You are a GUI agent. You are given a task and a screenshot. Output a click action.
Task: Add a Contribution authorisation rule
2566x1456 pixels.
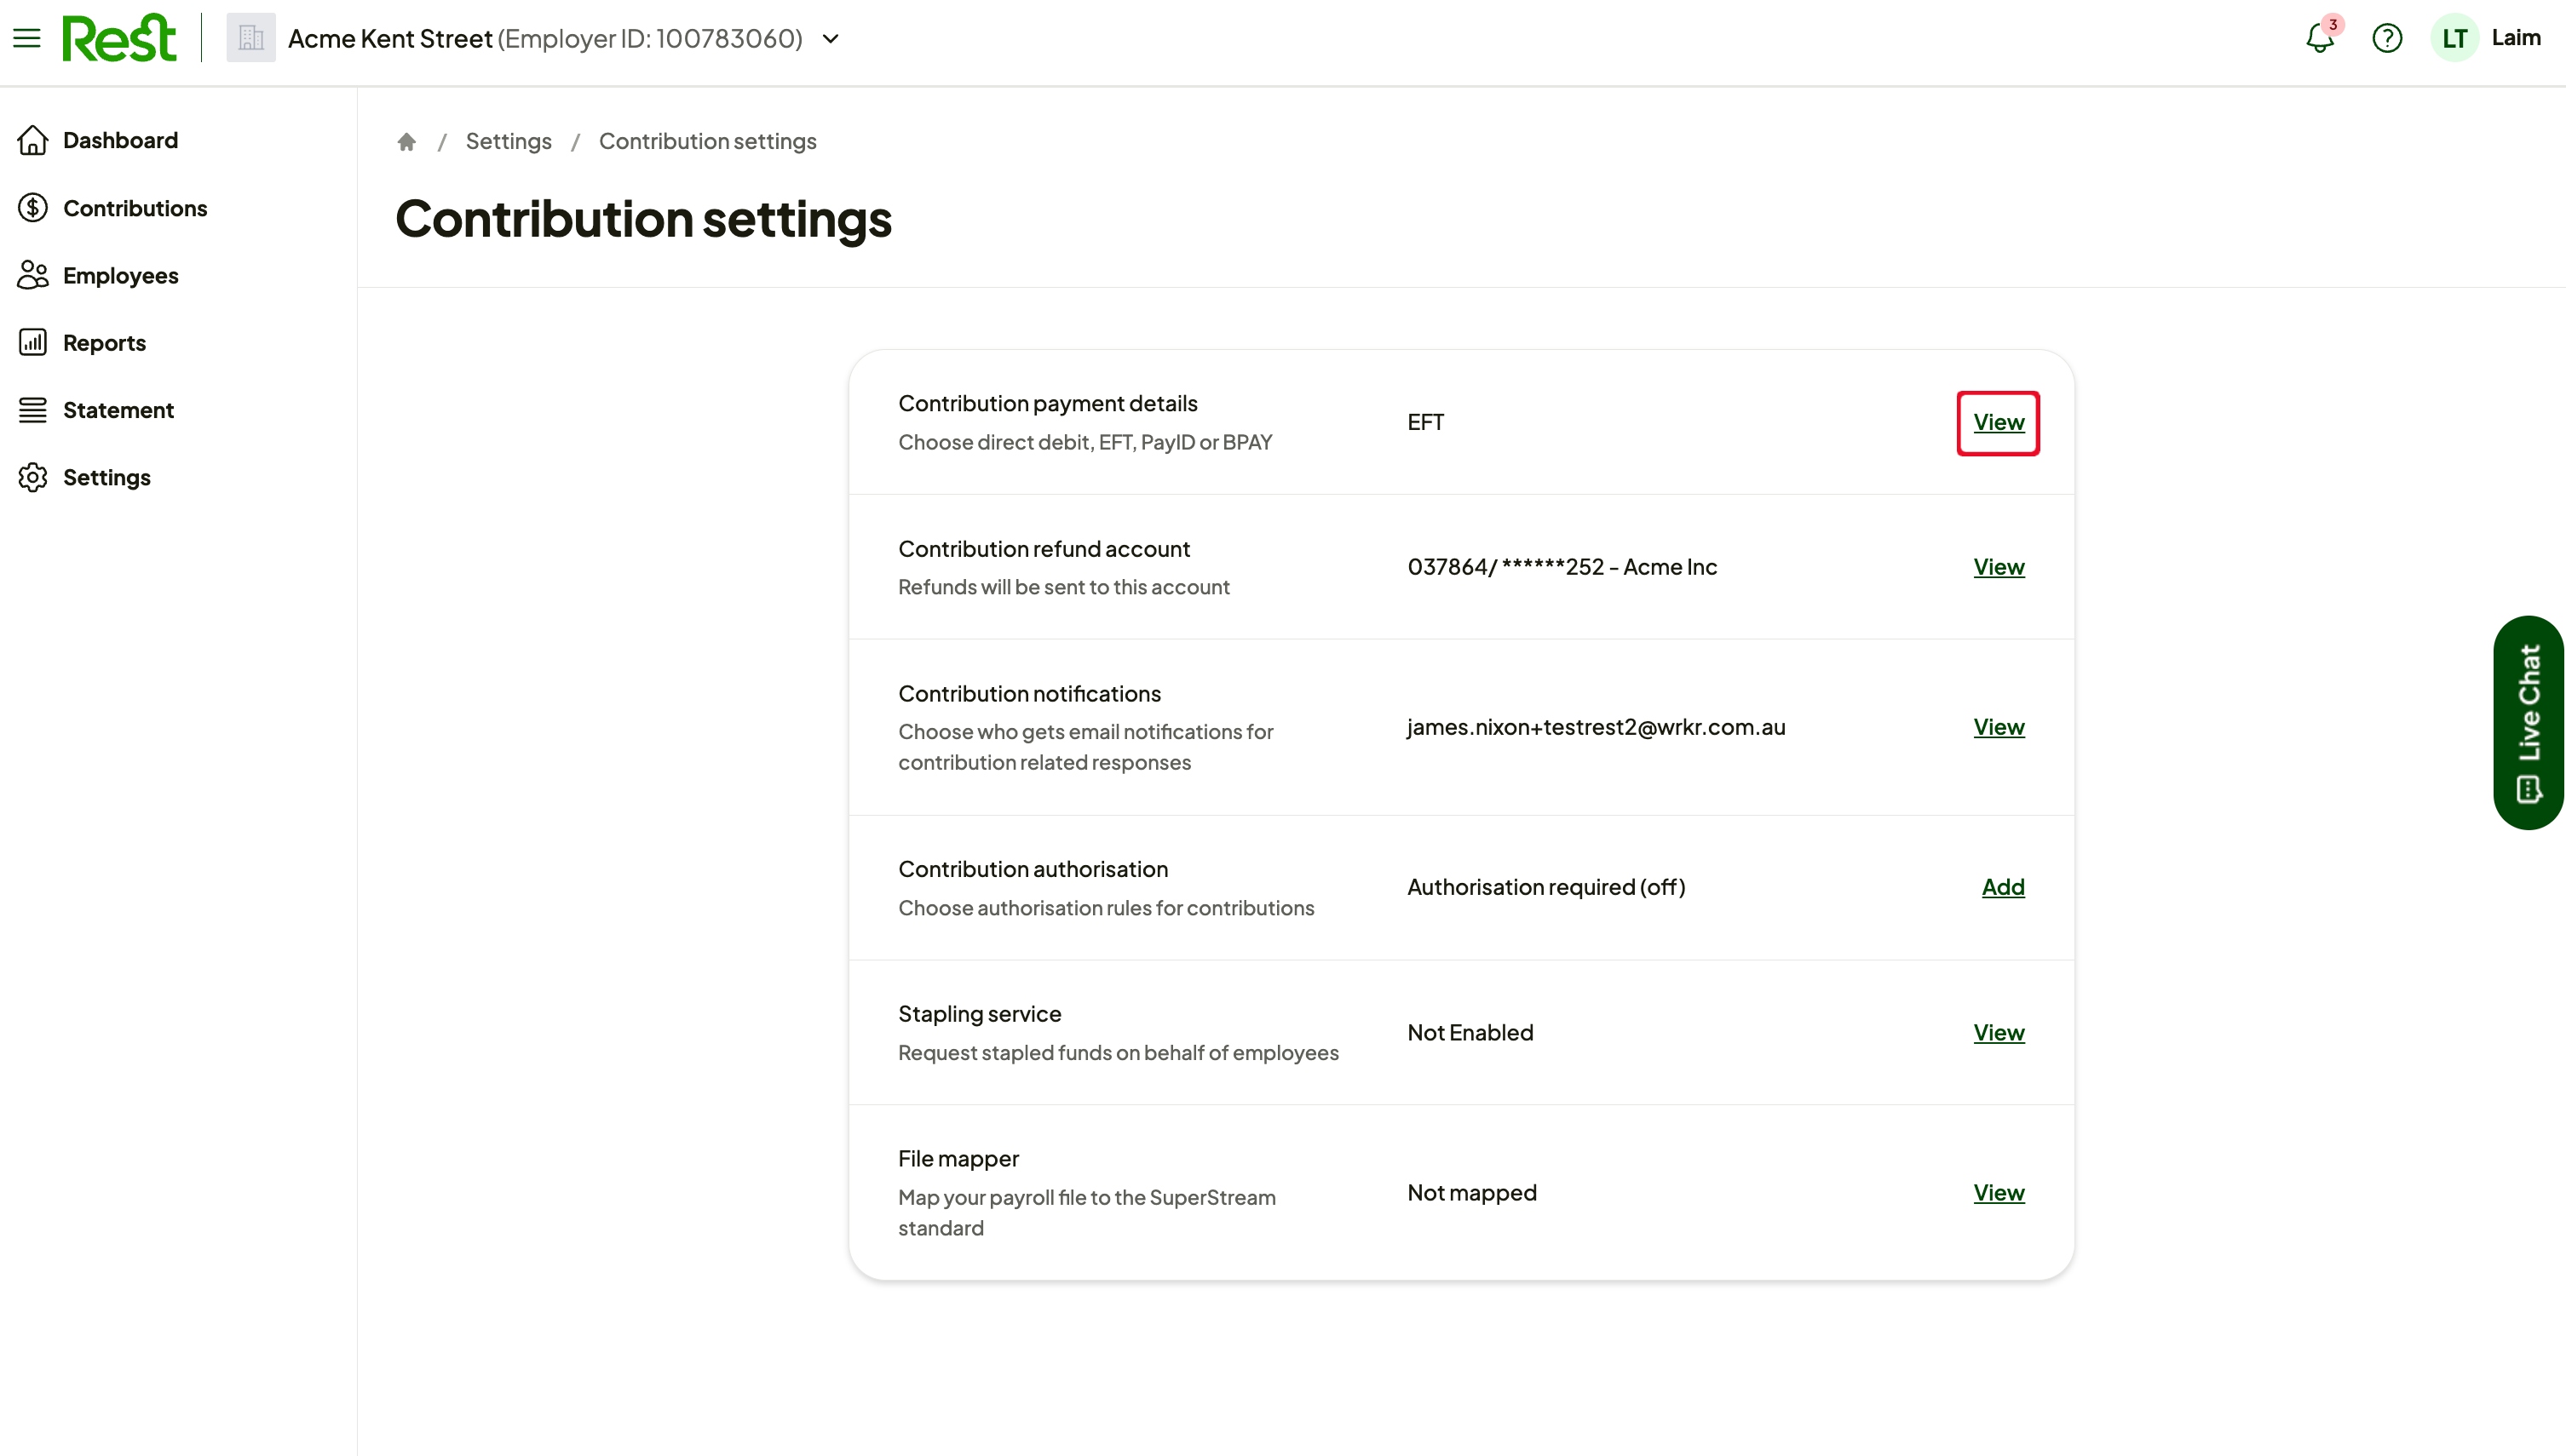2003,887
